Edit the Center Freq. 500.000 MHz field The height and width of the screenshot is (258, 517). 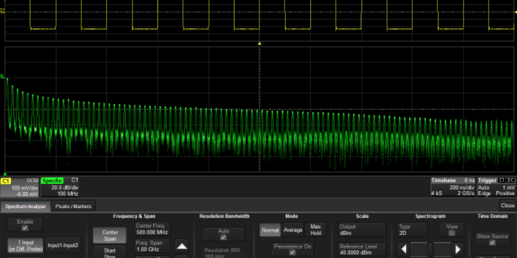click(152, 229)
